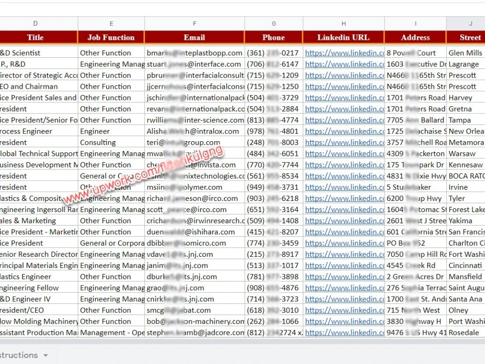Select column G header
This screenshot has height=364, width=485.
(274, 23)
